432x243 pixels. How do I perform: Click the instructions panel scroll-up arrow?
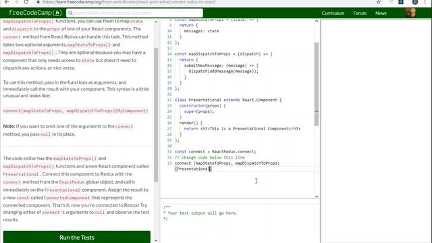156,22
